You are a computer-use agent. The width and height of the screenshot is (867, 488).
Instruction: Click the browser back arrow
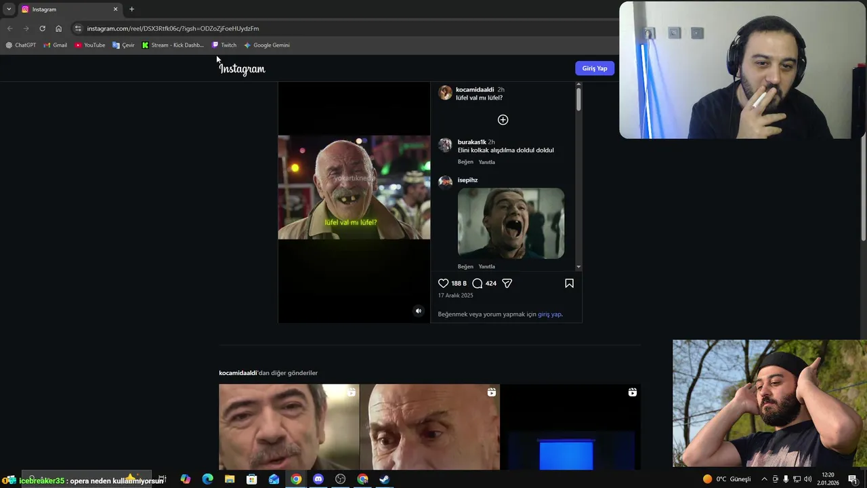(9, 28)
